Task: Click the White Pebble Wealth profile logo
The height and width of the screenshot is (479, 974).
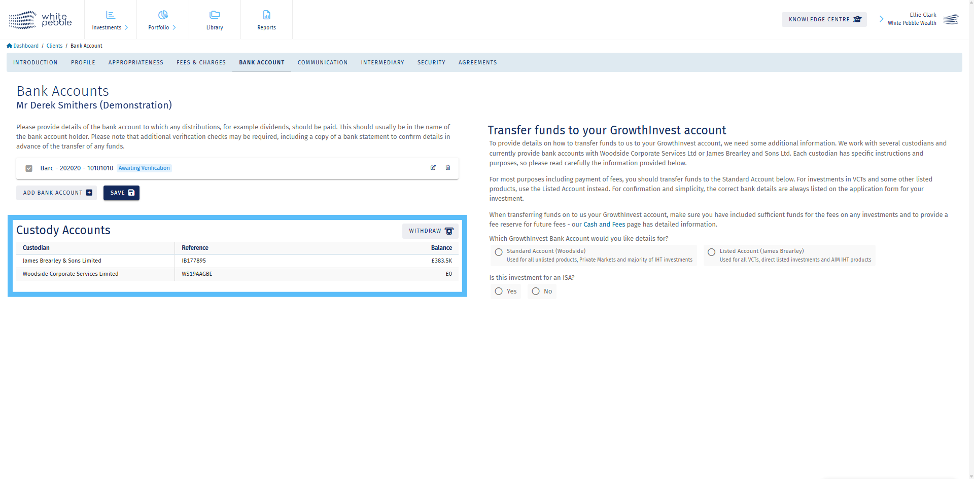Action: tap(951, 19)
